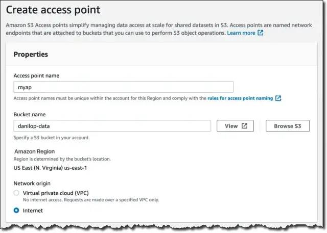Click the external link icon beside Learn more
Image resolution: width=327 pixels, height=233 pixels.
point(261,33)
